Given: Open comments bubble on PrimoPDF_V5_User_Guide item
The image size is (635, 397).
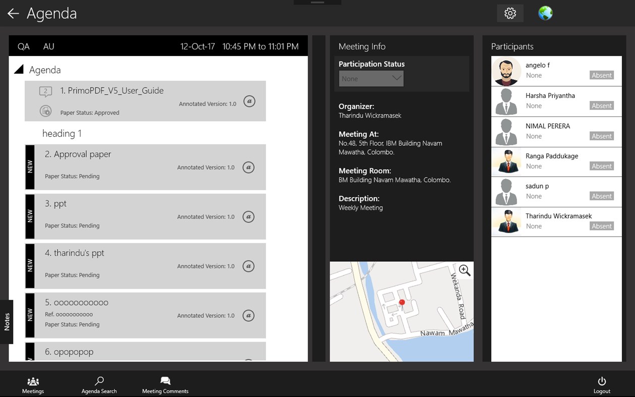Looking at the screenshot, I should click(x=45, y=92).
